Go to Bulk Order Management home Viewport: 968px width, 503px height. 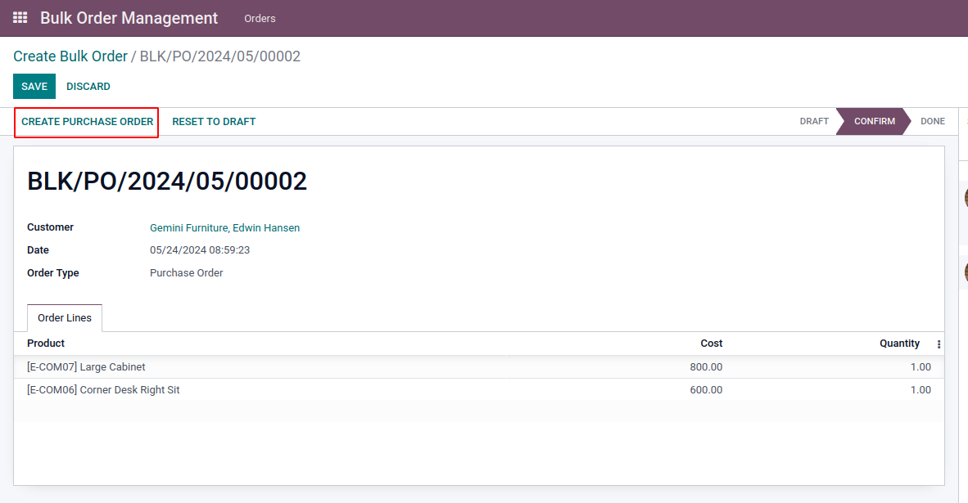point(129,18)
